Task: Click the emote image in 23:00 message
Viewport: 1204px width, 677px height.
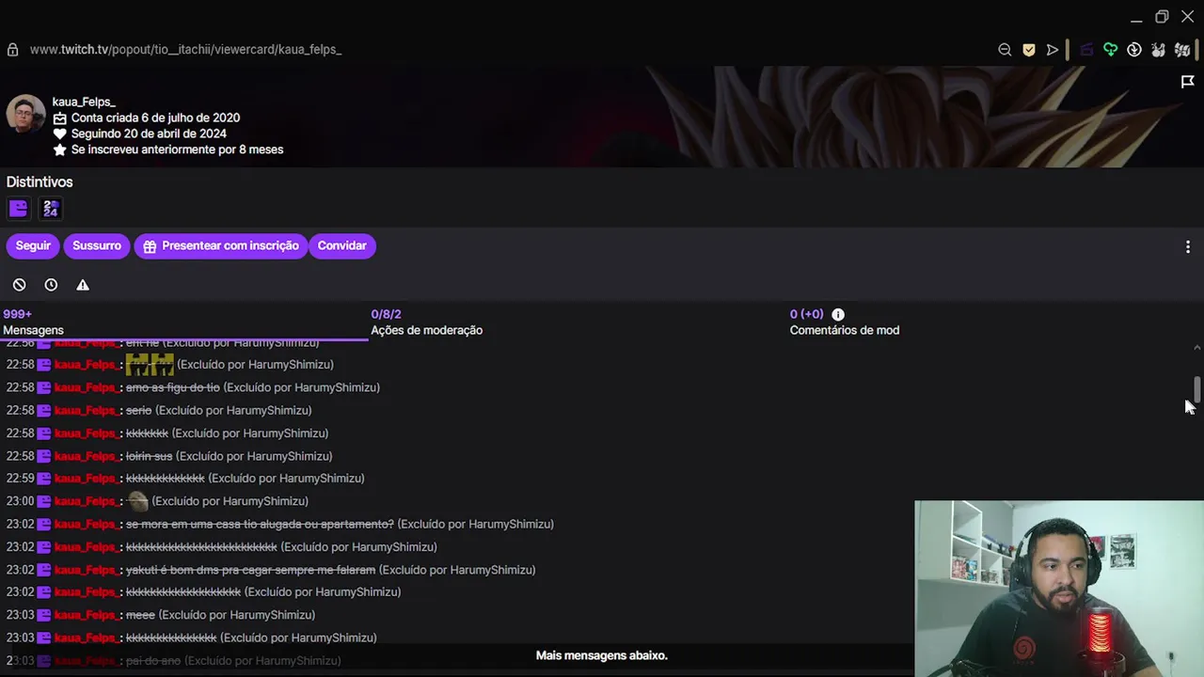Action: pyautogui.click(x=137, y=501)
